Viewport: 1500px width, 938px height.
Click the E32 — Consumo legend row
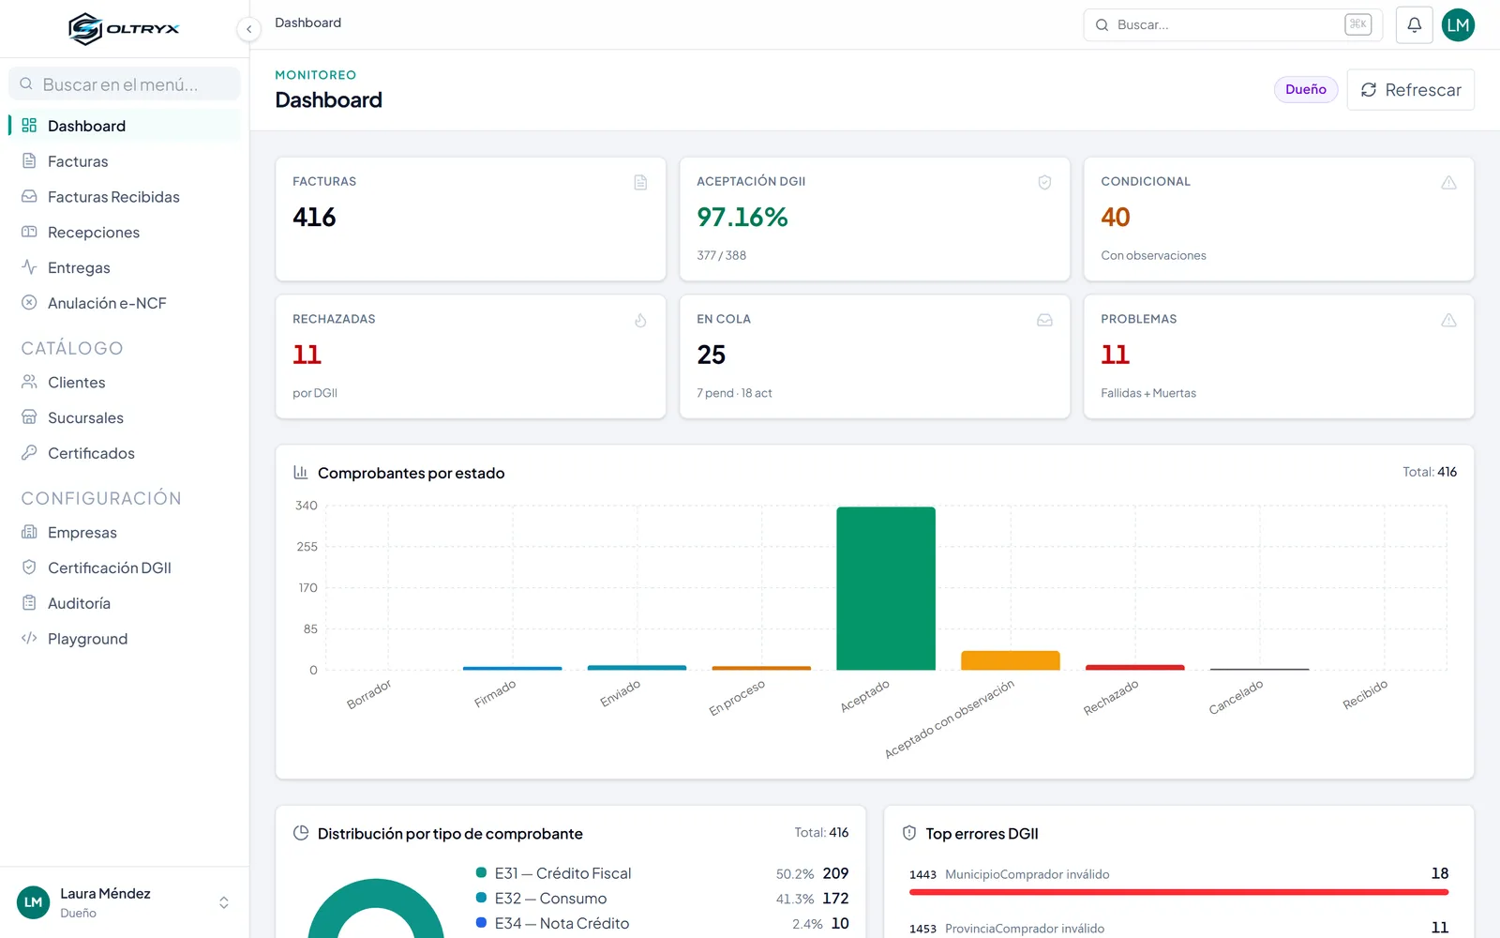pyautogui.click(x=662, y=899)
